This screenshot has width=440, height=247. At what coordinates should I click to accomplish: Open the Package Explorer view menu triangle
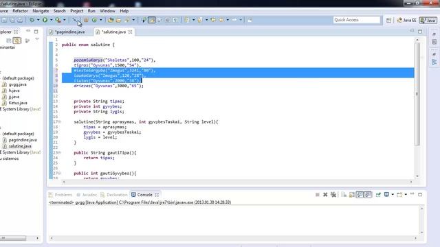(37, 40)
